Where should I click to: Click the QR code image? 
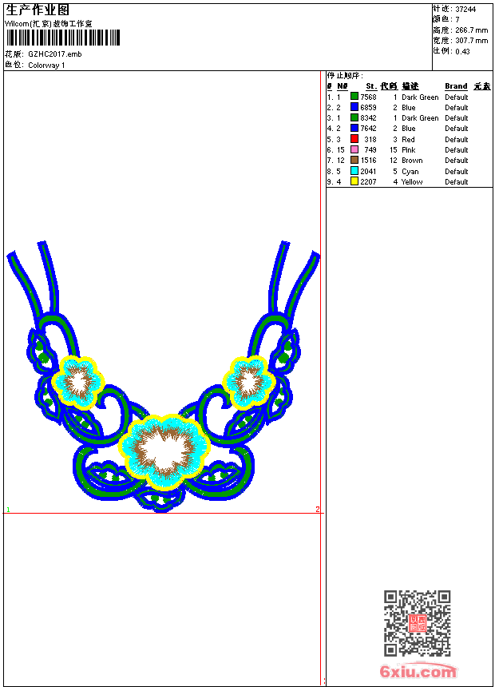point(417,623)
